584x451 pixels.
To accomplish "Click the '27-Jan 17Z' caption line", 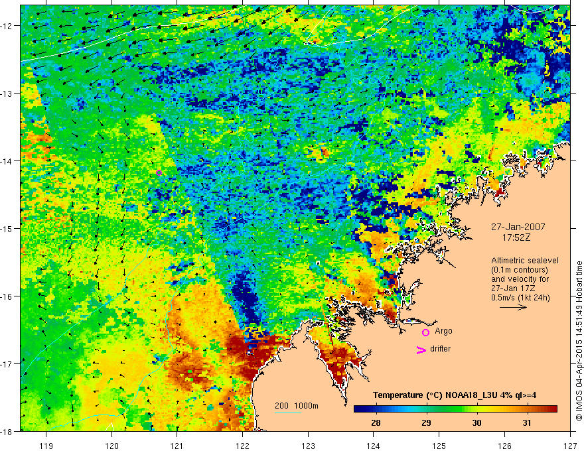I will coord(512,289).
